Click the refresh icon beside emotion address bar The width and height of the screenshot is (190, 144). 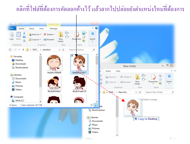click(63, 50)
